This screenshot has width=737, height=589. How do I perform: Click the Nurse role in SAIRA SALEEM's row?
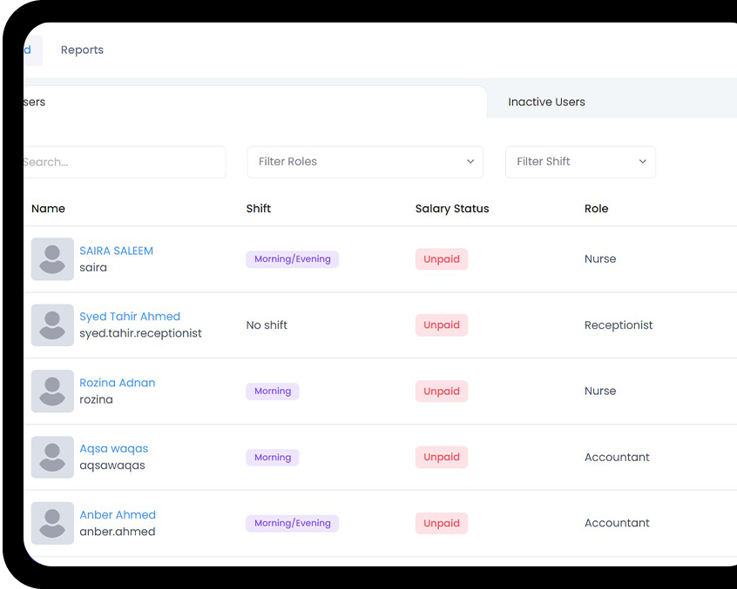(600, 259)
